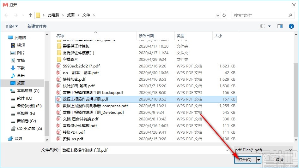Screen dimensions: 299x168
Task: Open the 组织 menu
Action: click(x=12, y=26)
